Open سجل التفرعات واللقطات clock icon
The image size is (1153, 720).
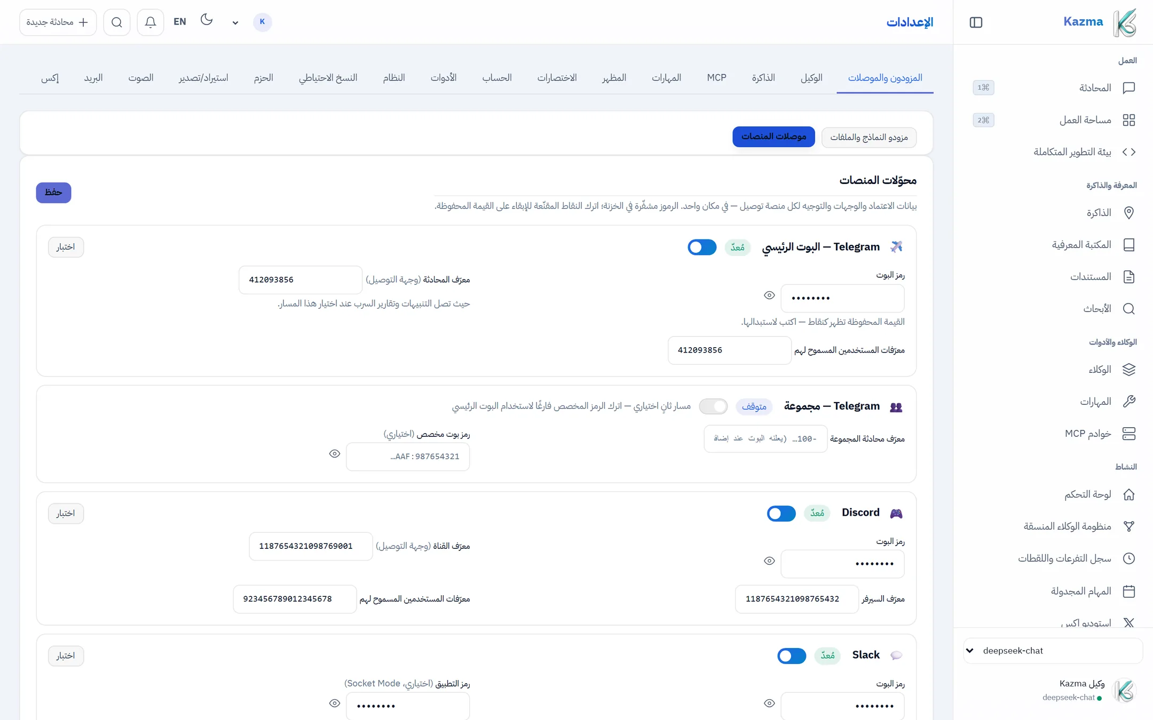point(1128,558)
